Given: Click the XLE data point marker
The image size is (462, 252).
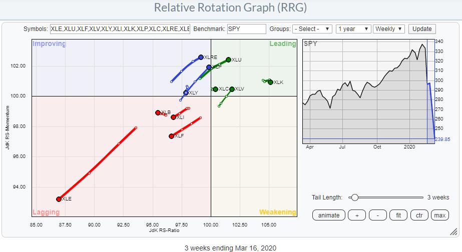Looking at the screenshot, I should coord(59,199).
